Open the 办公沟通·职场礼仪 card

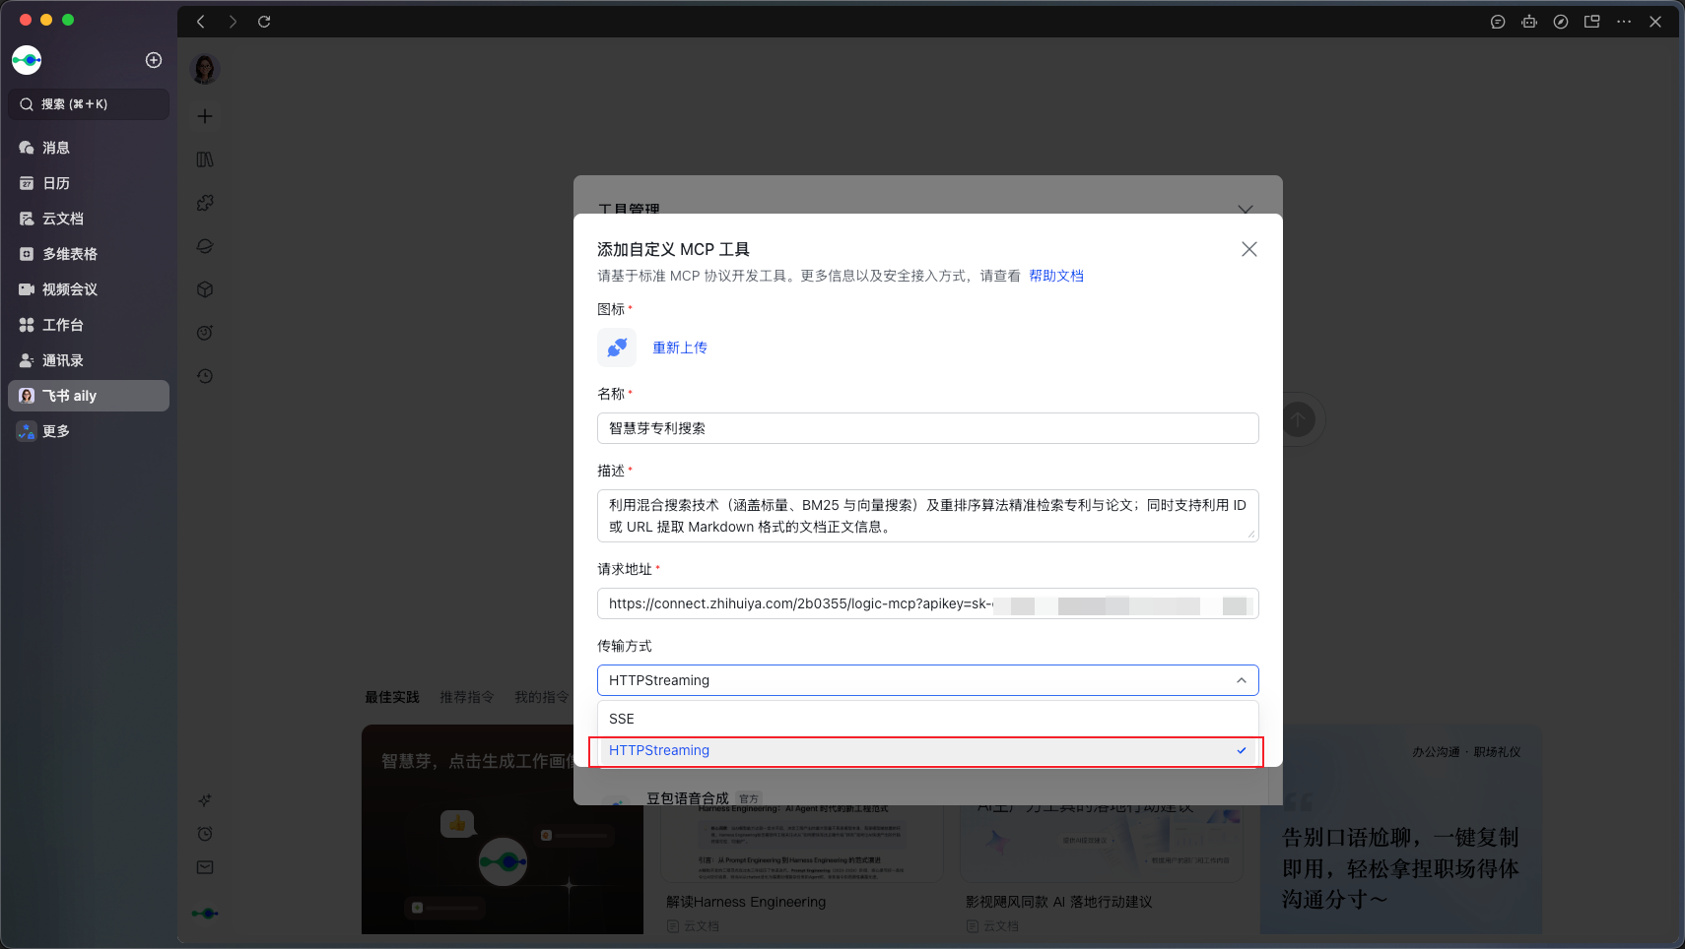click(1401, 830)
